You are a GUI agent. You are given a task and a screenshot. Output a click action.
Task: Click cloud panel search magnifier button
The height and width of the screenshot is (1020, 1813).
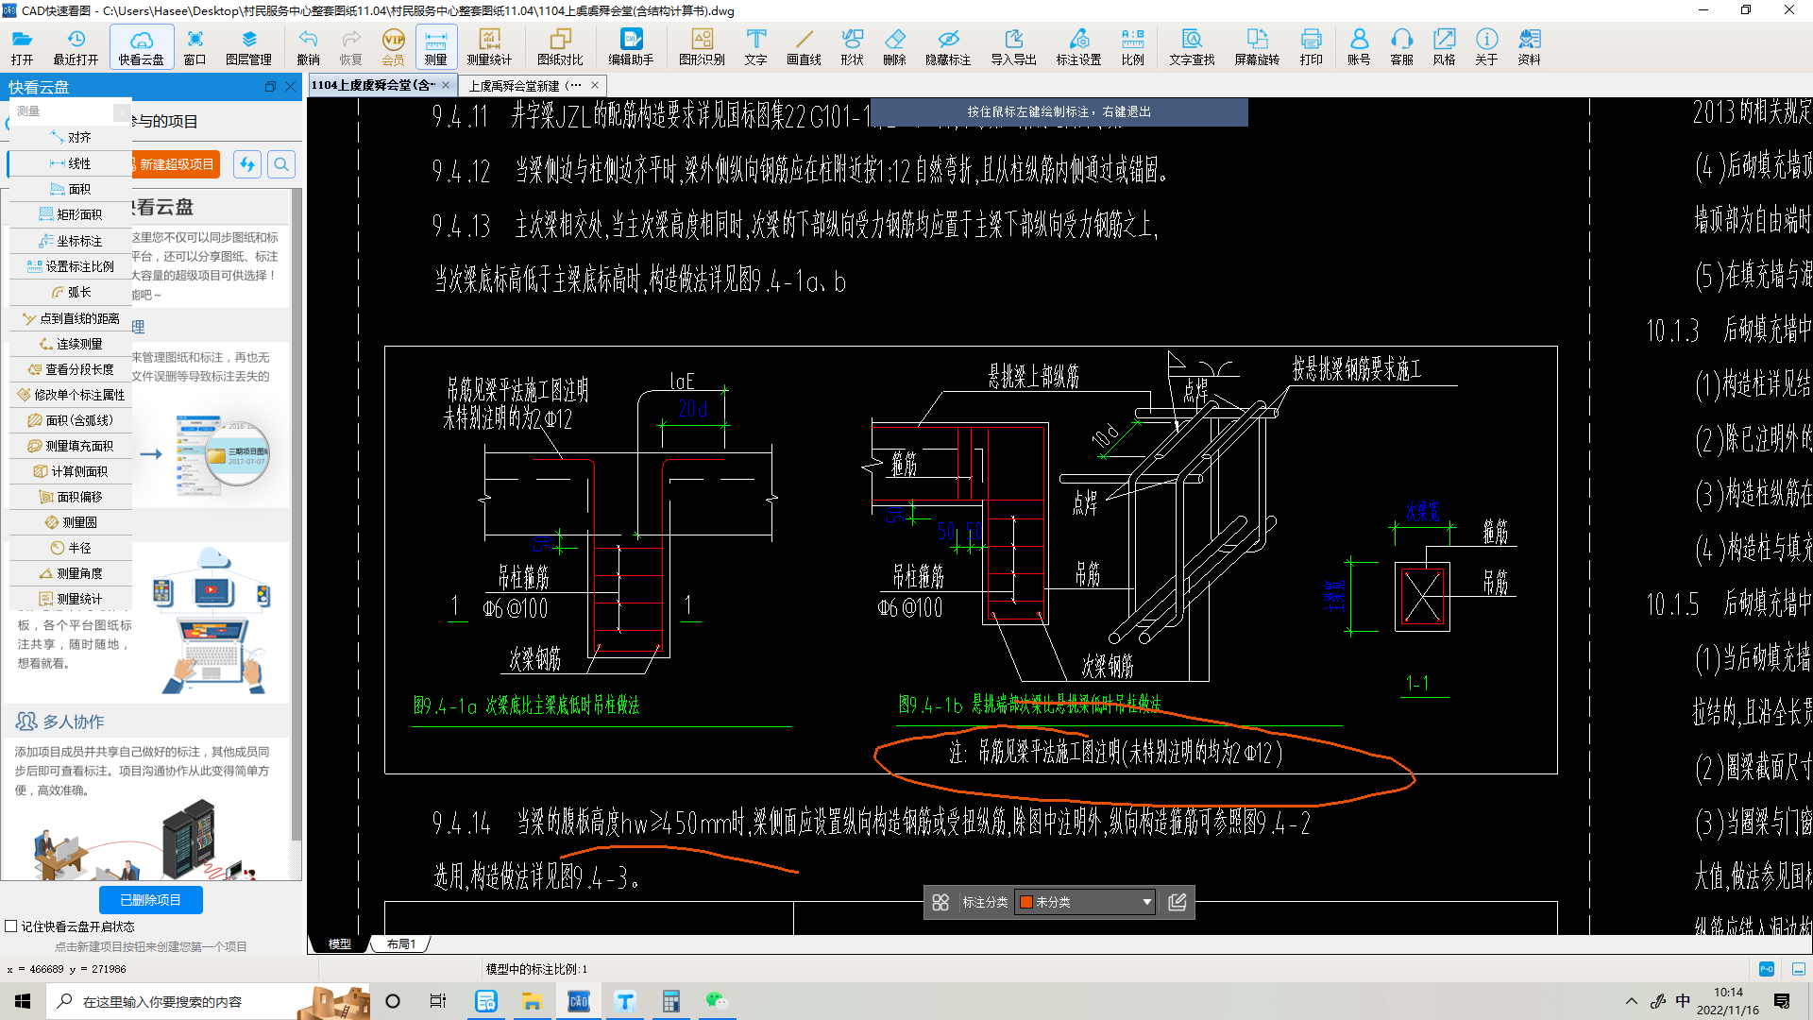coord(281,164)
